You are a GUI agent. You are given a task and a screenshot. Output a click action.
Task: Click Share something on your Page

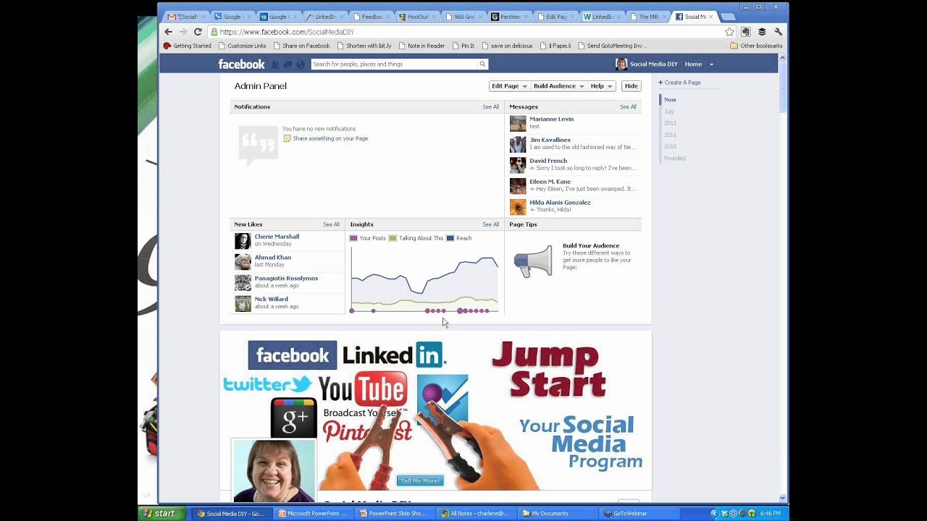click(330, 138)
